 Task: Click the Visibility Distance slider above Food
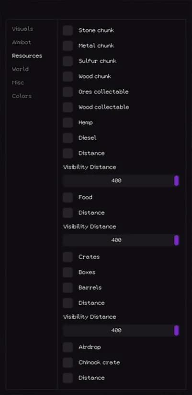pyautogui.click(x=121, y=180)
